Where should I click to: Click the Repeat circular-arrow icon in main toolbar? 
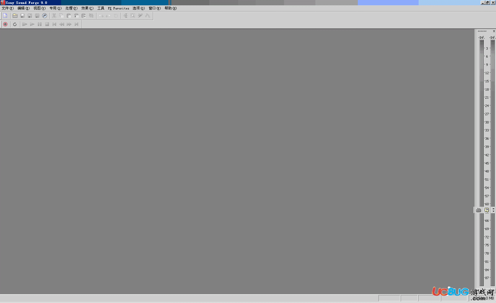[x=116, y=16]
